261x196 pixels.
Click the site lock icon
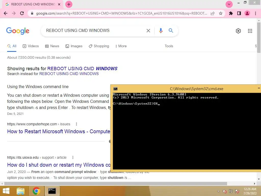(x=32, y=13)
